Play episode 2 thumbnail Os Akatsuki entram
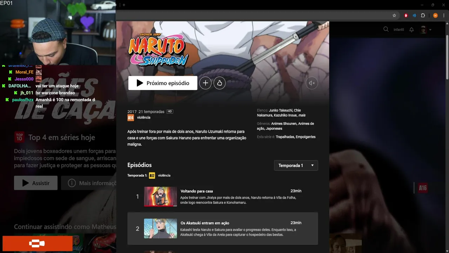 pyautogui.click(x=161, y=228)
